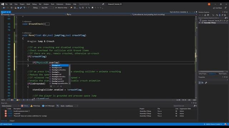Click the Properties categorized view icon
229x128 pixels.
pos(200,83)
